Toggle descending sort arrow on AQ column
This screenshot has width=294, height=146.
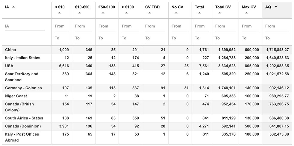click(276, 7)
